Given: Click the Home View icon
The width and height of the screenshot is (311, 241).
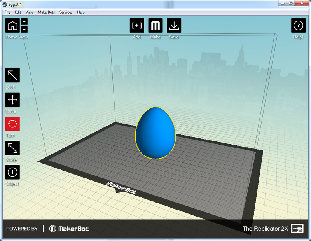Looking at the screenshot, I should tap(12, 25).
